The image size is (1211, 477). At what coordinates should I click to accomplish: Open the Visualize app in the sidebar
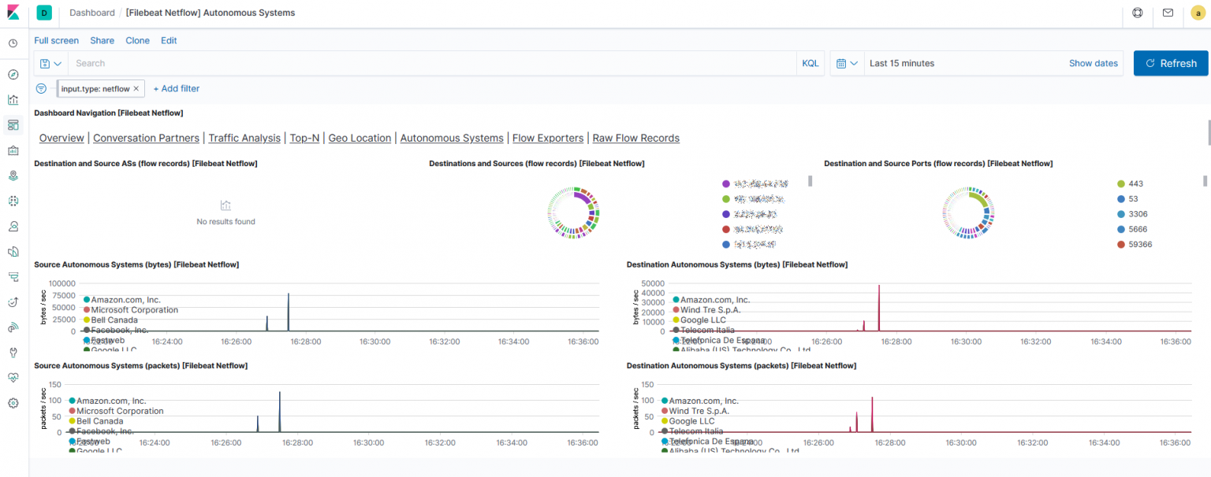click(13, 100)
